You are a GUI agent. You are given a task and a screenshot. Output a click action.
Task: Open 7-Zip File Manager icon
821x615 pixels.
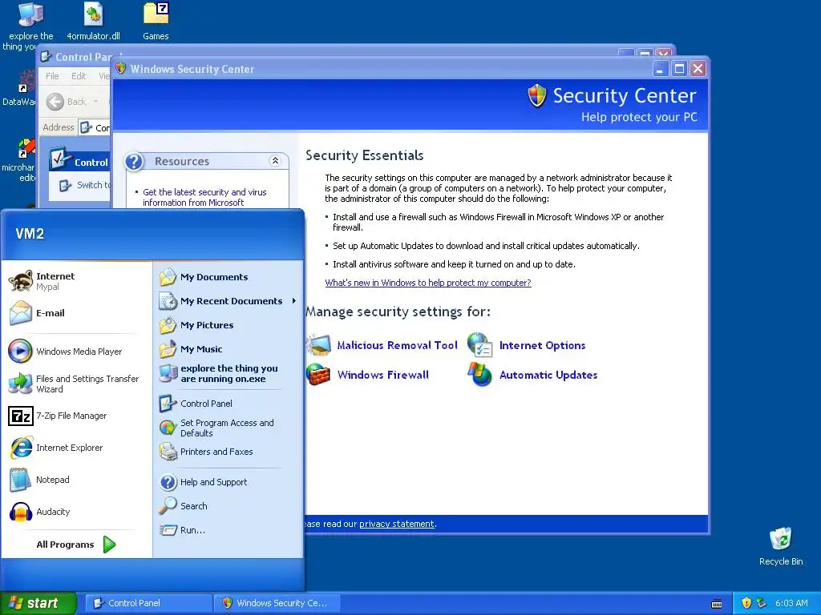pyautogui.click(x=20, y=416)
